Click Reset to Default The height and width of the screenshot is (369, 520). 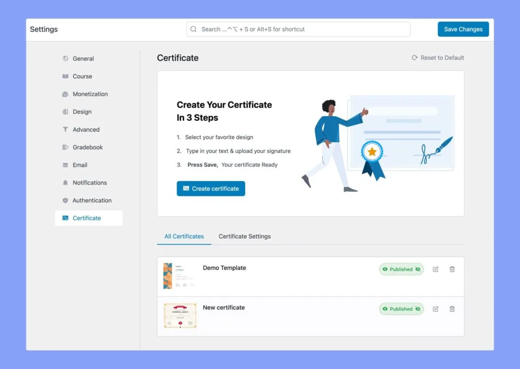point(437,57)
